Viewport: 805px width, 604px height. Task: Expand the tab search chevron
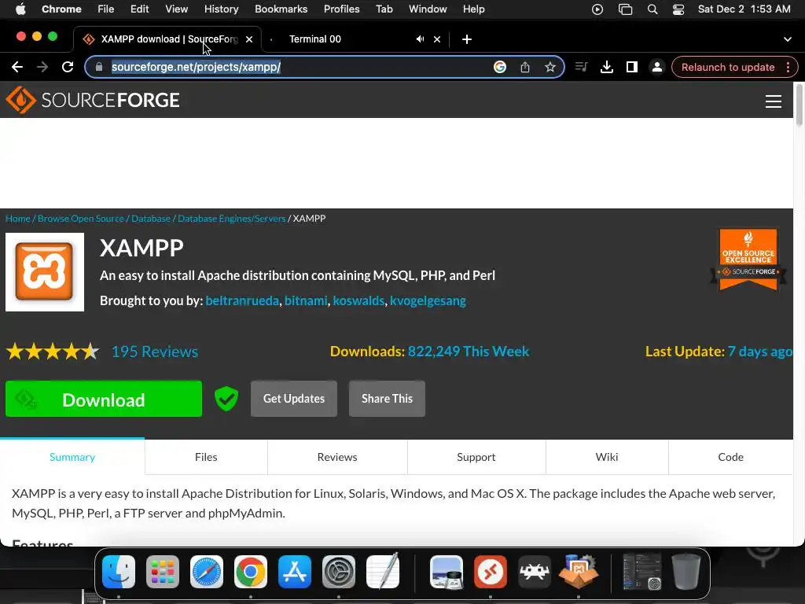(787, 39)
